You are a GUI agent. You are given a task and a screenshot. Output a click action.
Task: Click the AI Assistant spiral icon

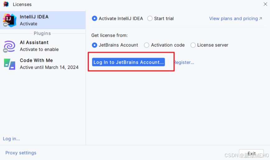(x=9, y=46)
